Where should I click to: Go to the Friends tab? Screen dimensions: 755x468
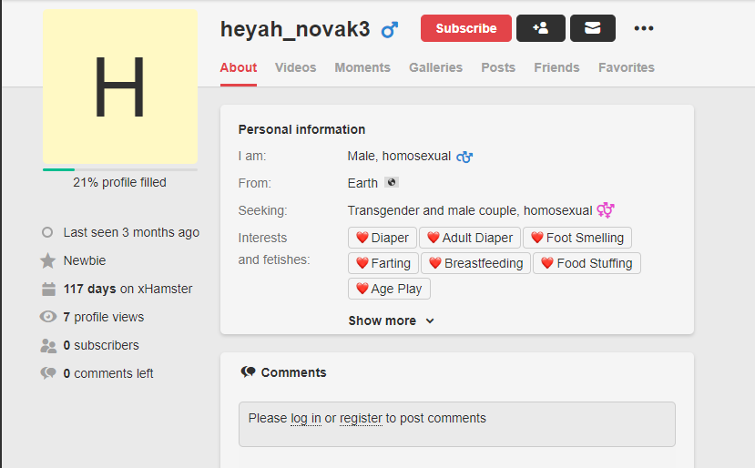click(556, 67)
